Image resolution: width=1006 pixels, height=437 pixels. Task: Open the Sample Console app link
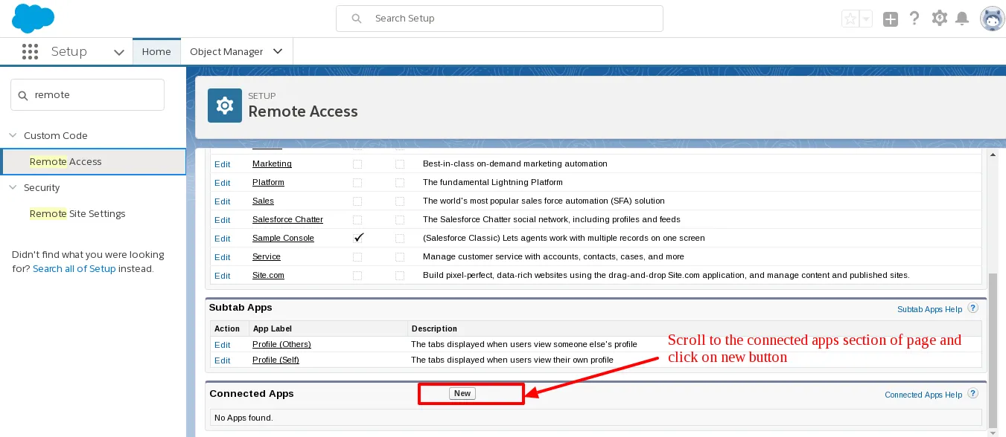point(283,238)
